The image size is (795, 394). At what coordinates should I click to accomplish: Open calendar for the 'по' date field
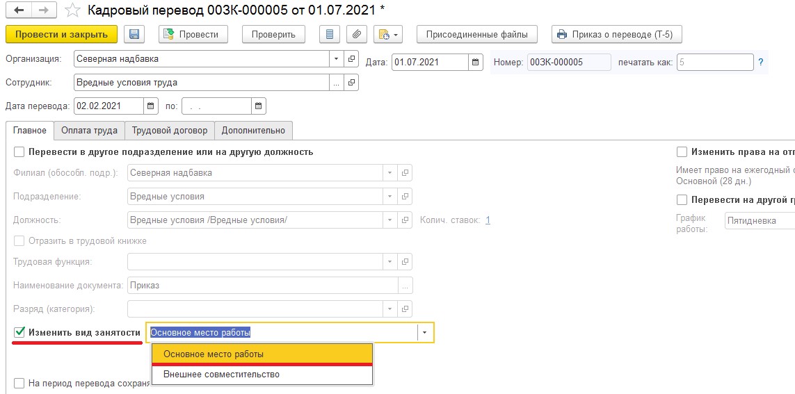(259, 106)
